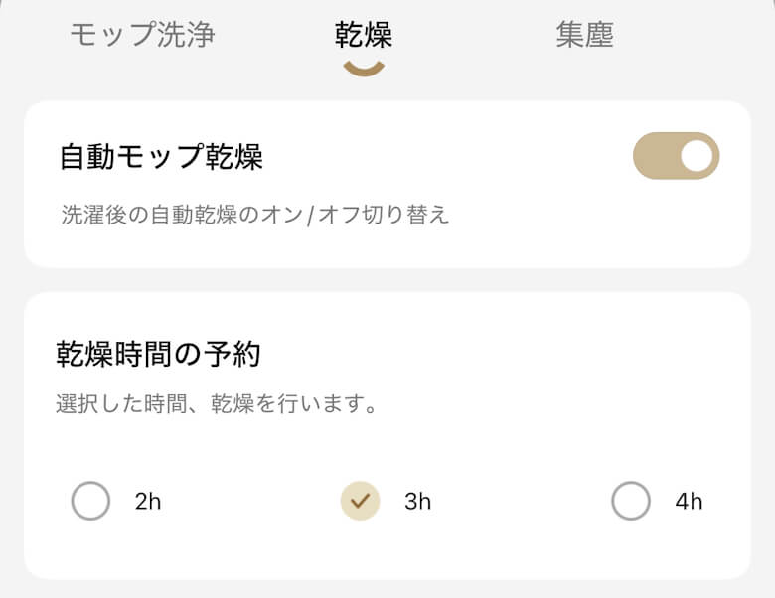Click the 3h text label
775x598 pixels.
click(x=417, y=502)
